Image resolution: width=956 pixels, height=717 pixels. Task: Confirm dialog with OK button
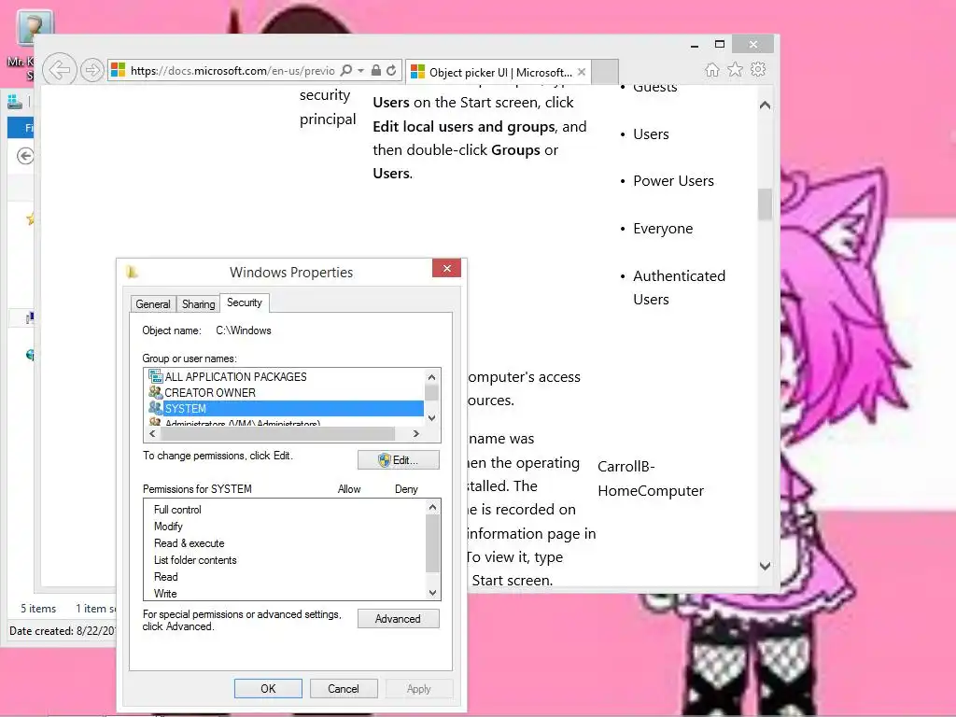pyautogui.click(x=268, y=688)
